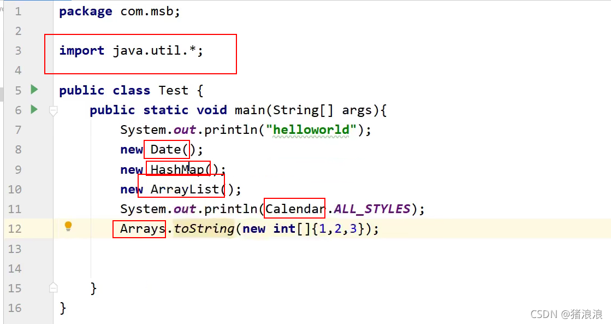Place cursor on 'package' keyword

[86, 11]
